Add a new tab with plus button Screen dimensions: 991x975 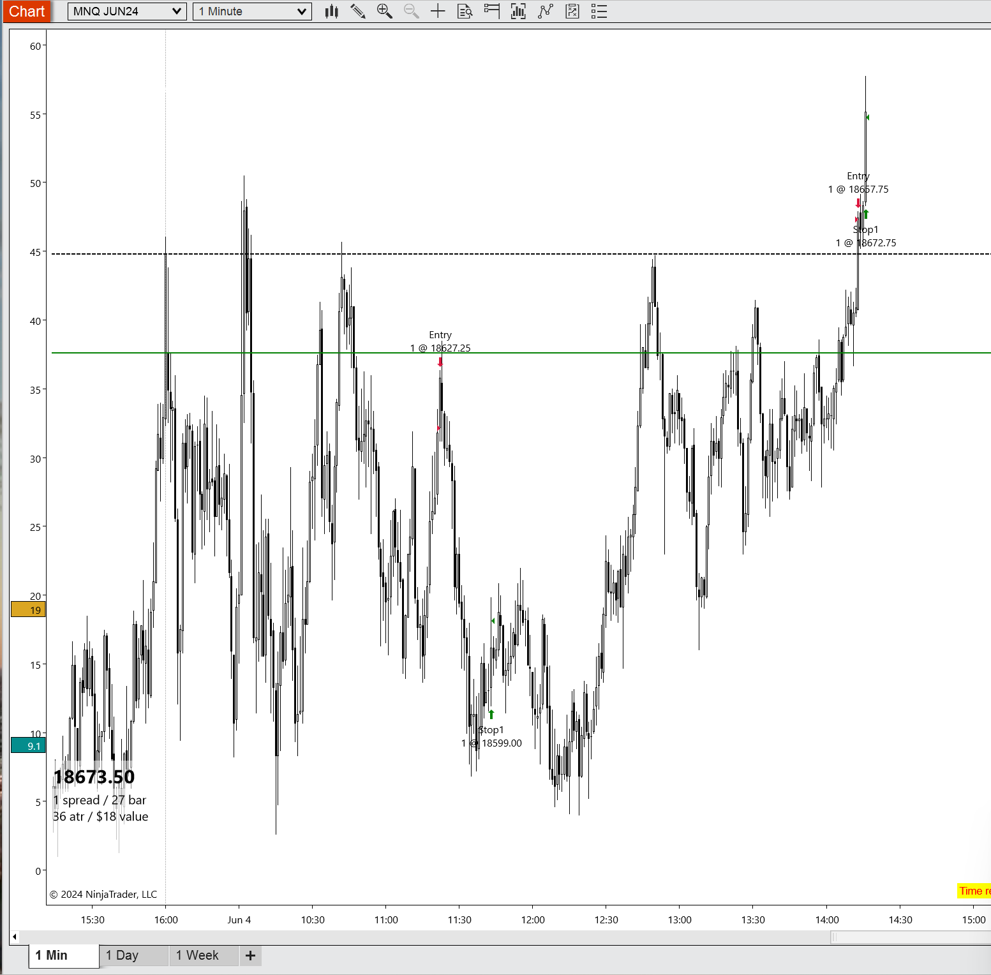[x=251, y=955]
